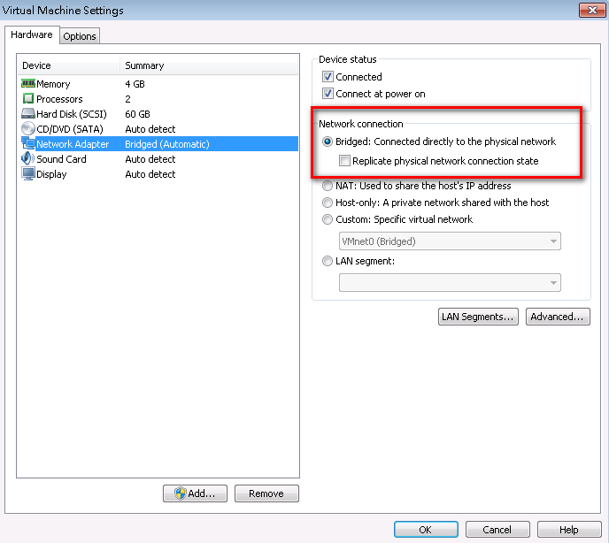Open the LAN Segments dialog button
This screenshot has width=609, height=543.
click(478, 317)
